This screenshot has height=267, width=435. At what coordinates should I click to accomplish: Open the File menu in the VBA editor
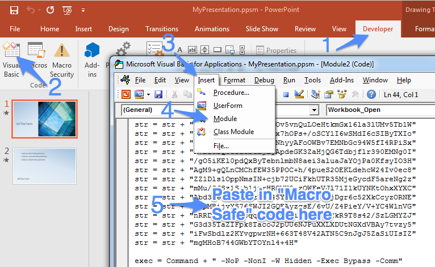pos(140,80)
